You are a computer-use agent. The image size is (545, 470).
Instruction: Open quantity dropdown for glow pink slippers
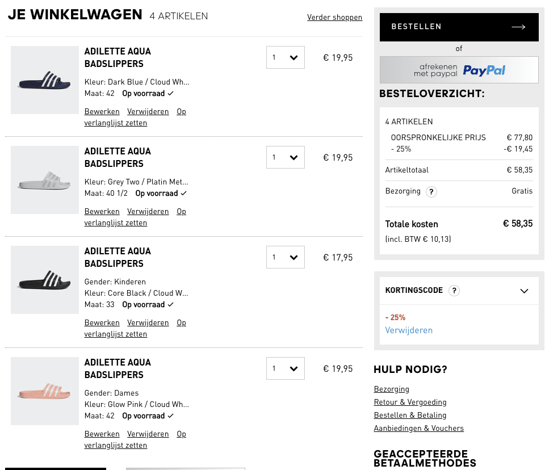(286, 368)
